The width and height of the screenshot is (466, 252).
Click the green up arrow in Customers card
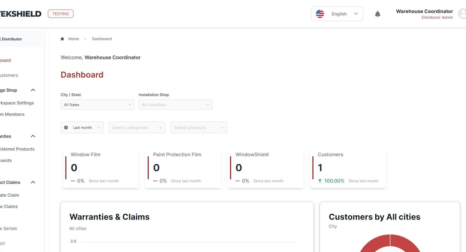pyautogui.click(x=320, y=181)
